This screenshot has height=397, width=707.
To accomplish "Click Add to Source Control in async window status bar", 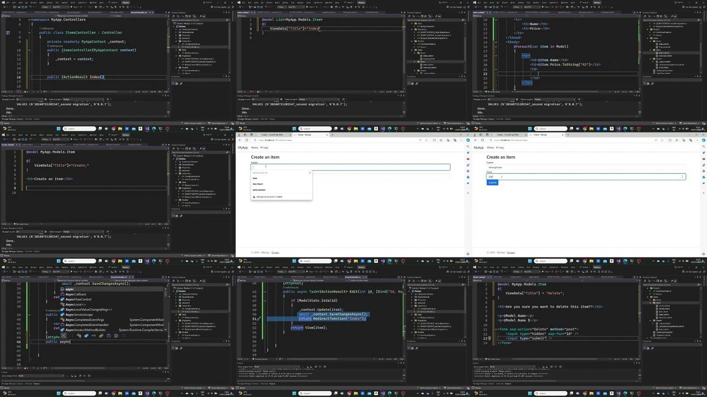I will tap(194, 388).
